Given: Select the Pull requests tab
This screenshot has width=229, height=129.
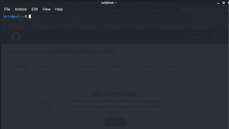Looking at the screenshot, I should [x=81, y=67].
